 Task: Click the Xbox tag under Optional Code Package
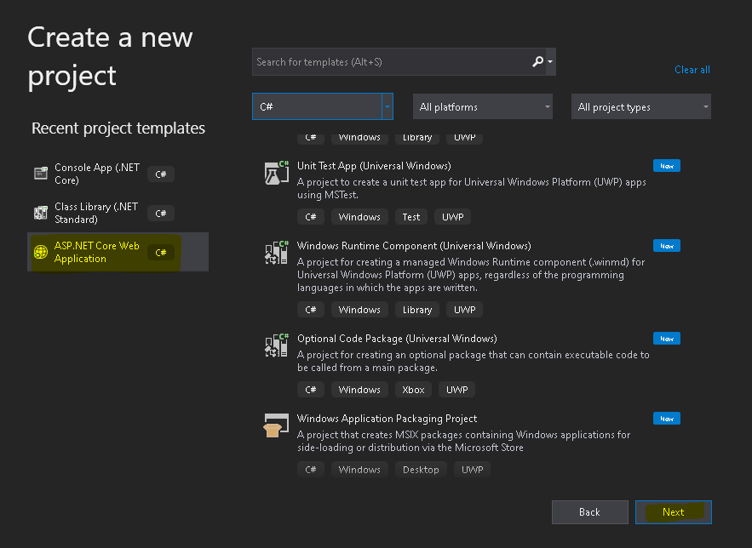coord(413,390)
